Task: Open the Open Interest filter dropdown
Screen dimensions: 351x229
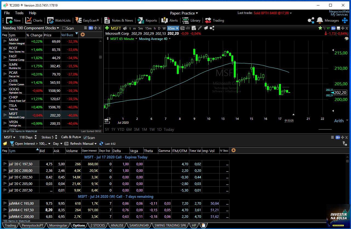Action: (33, 144)
